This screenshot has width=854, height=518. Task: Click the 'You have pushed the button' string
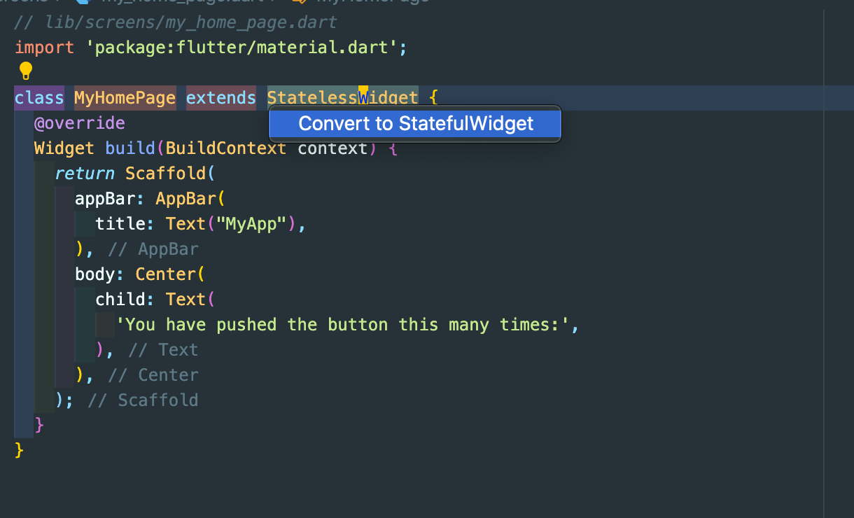tap(343, 325)
